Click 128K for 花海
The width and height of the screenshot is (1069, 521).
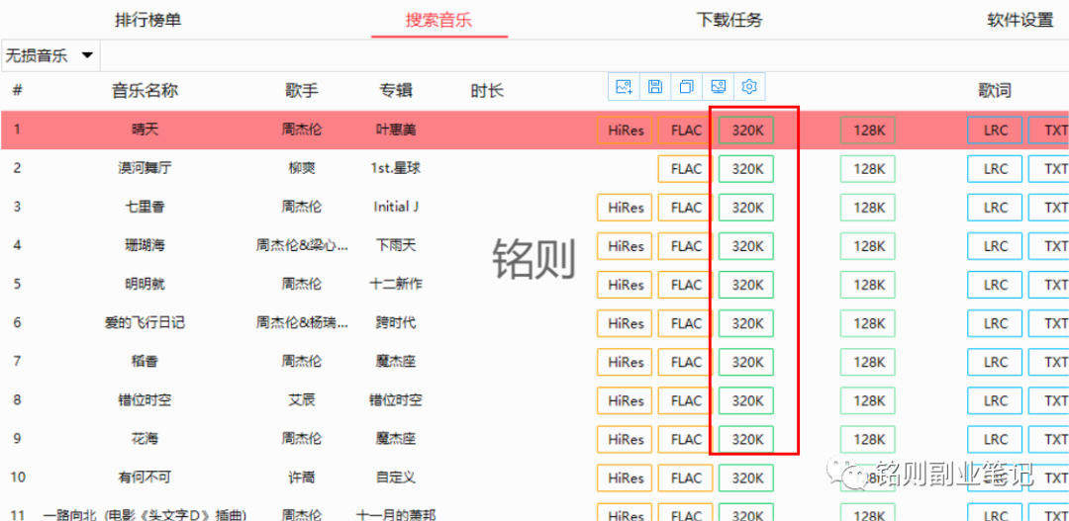pos(868,439)
